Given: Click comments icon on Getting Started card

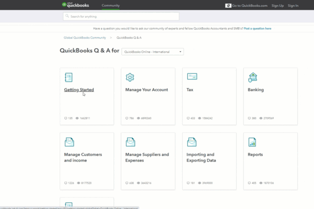Looking at the screenshot, I should click(x=65, y=118).
